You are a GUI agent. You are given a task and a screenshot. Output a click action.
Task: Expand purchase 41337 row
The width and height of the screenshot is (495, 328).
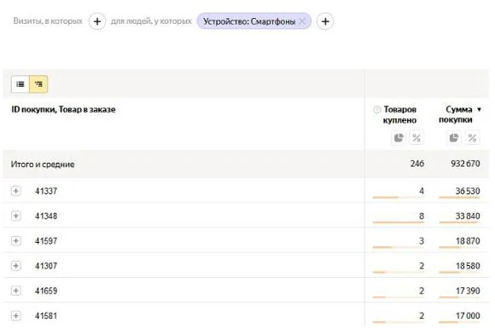[15, 191]
